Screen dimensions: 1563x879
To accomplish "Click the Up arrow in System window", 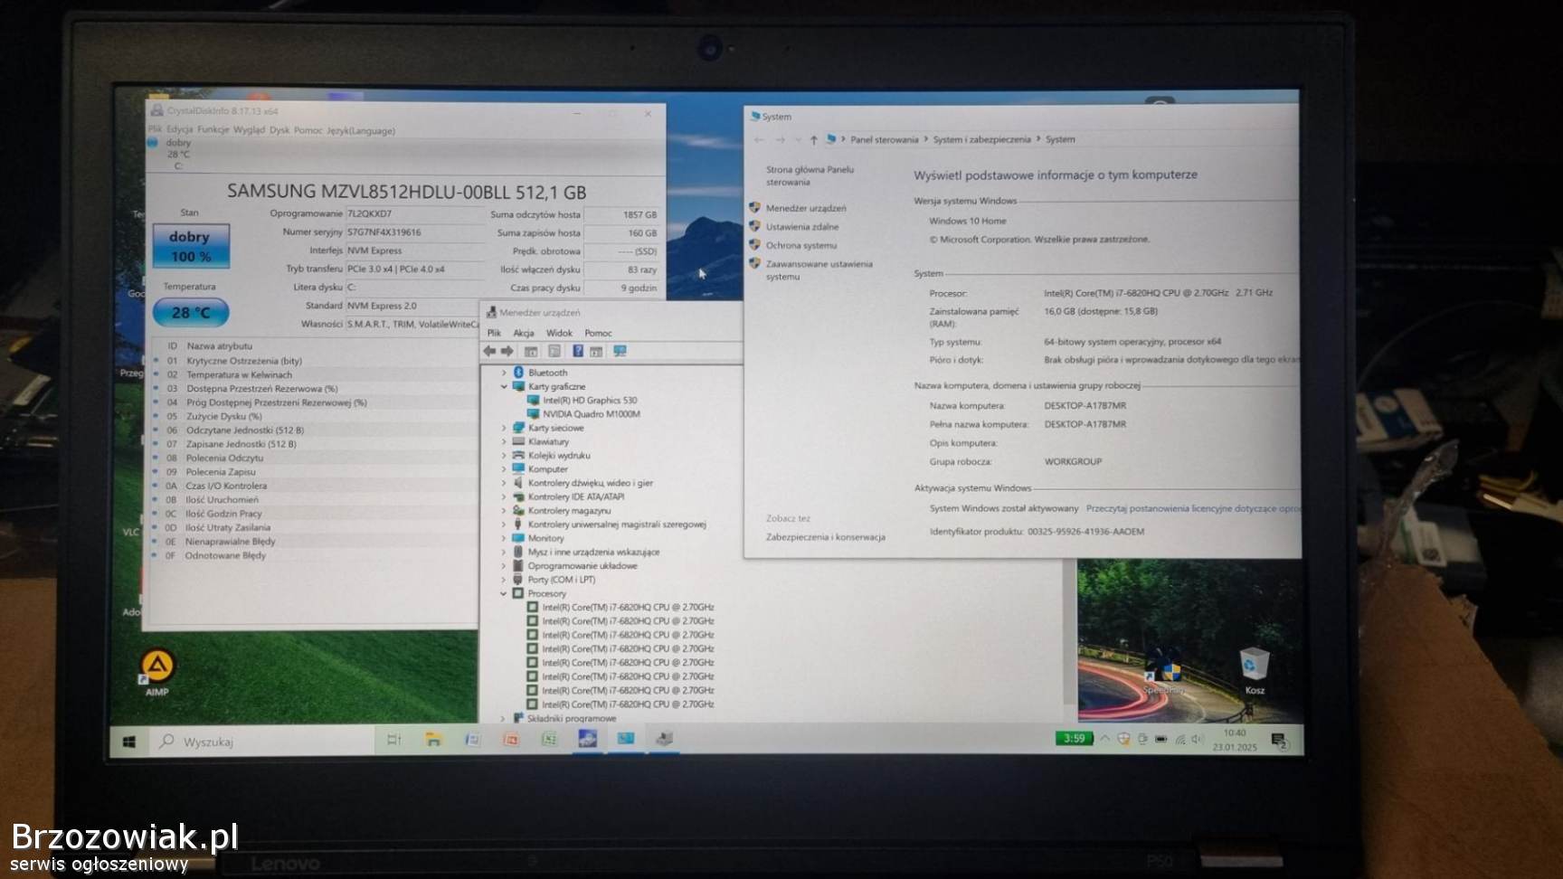I will 814,139.
